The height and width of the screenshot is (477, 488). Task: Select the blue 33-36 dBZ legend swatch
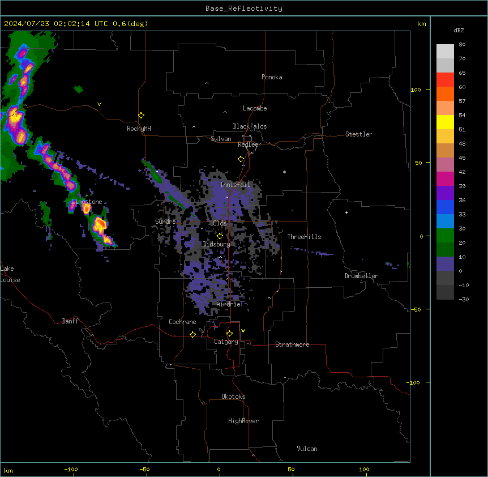click(x=445, y=207)
